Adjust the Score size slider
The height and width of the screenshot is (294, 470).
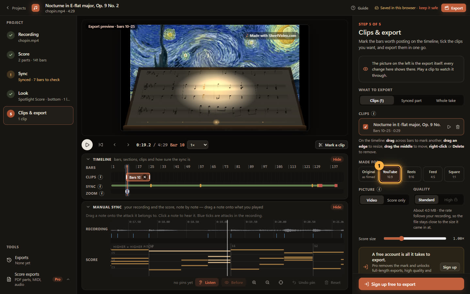(415, 238)
